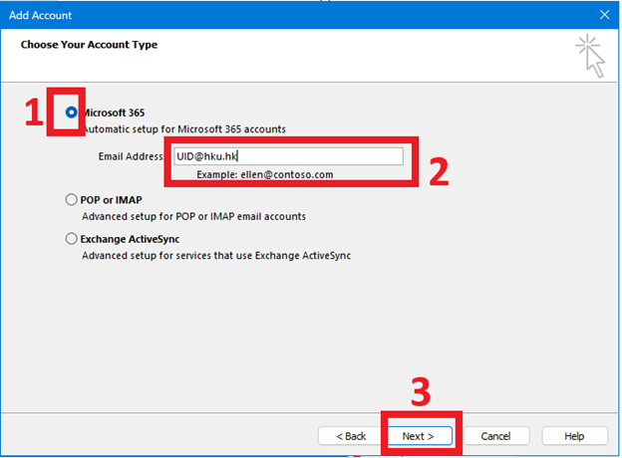Close the Add Account window

point(604,15)
